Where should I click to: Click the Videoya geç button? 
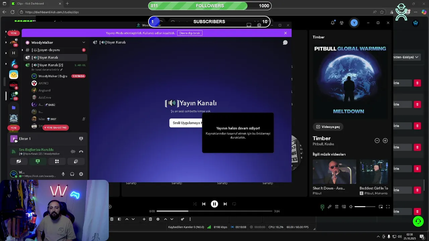[x=328, y=127]
